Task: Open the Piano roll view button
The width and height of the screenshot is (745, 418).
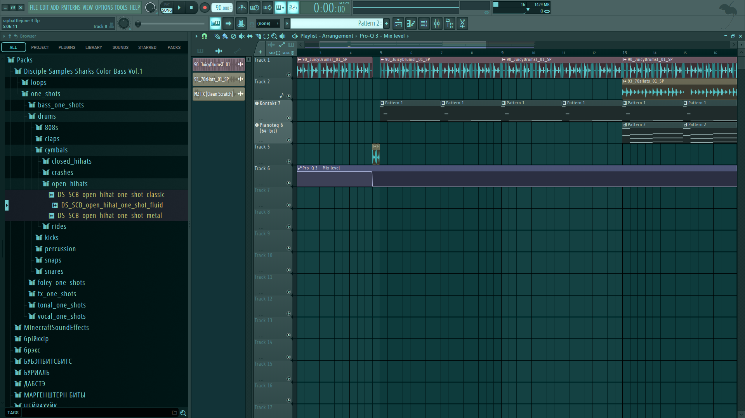Action: coord(411,24)
